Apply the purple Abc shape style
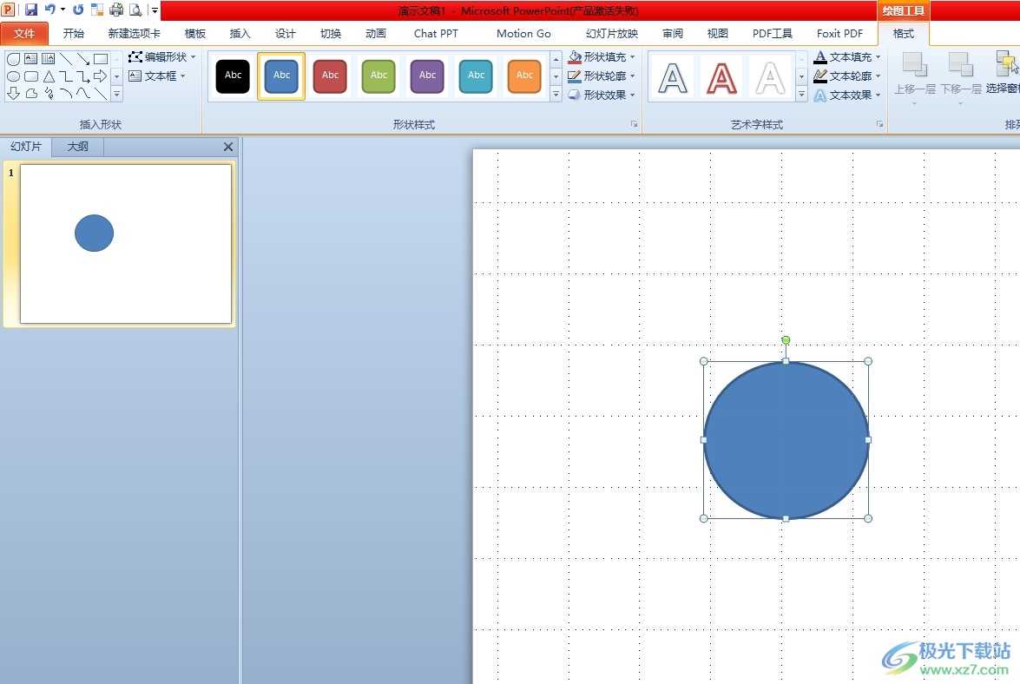Viewport: 1020px width, 684px height. [x=427, y=76]
